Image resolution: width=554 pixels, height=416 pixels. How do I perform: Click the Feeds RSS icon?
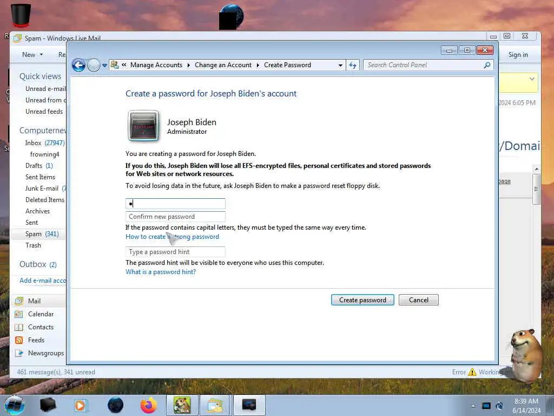(x=19, y=340)
